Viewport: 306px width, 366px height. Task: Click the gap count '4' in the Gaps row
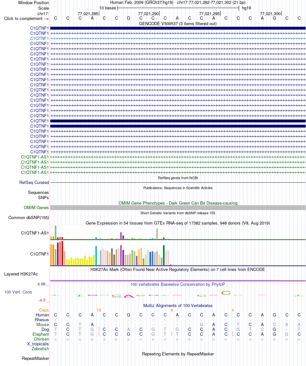point(233,310)
